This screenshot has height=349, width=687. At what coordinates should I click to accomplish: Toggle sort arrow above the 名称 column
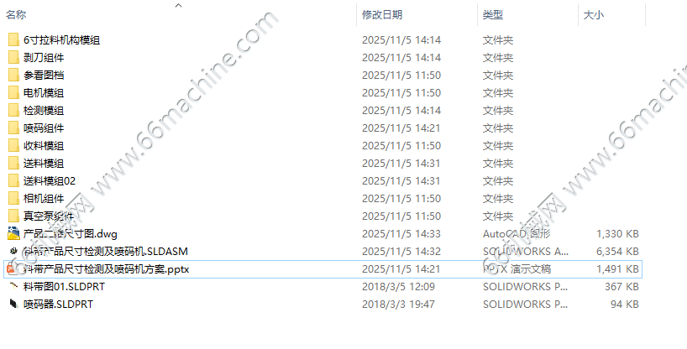[178, 5]
